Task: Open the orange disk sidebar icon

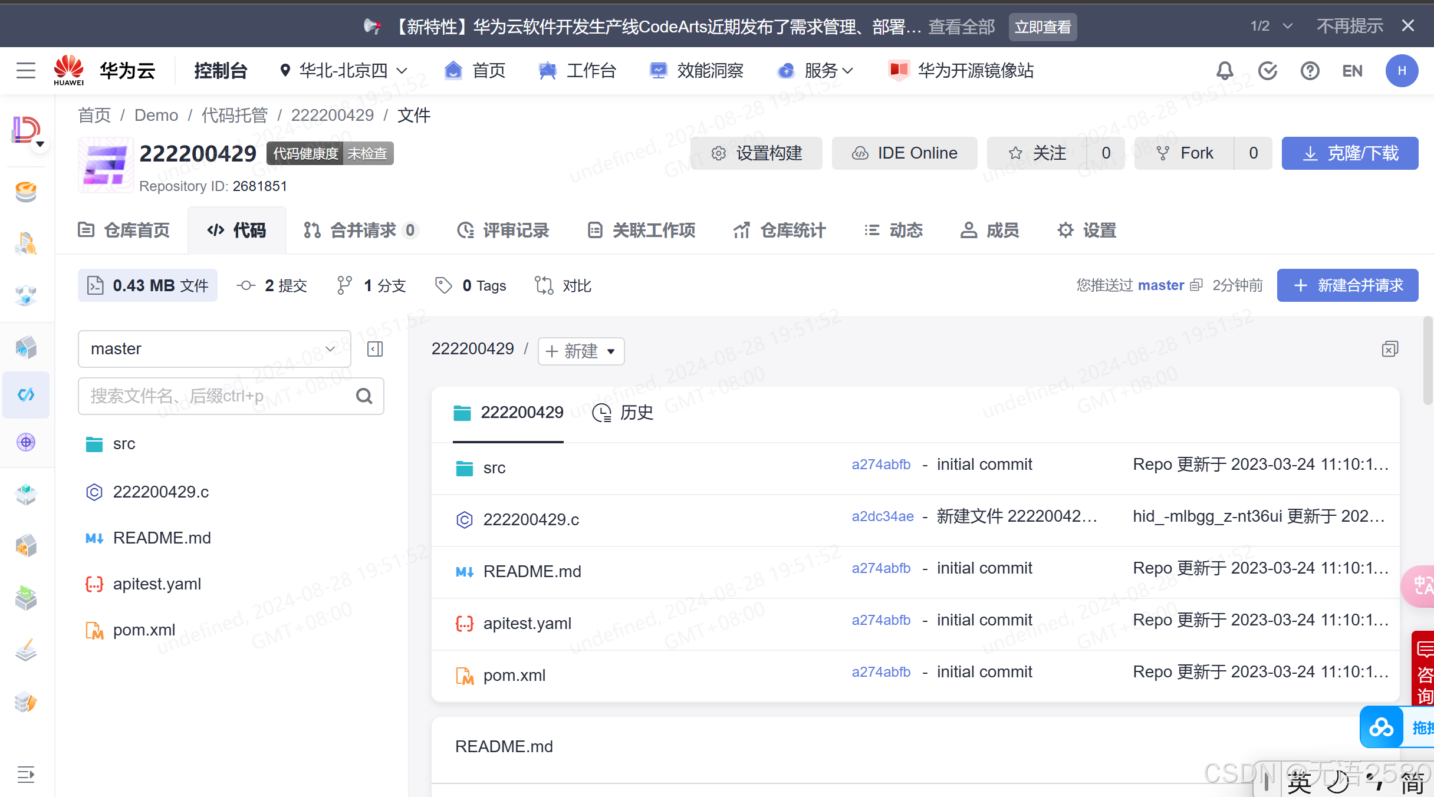Action: click(26, 191)
